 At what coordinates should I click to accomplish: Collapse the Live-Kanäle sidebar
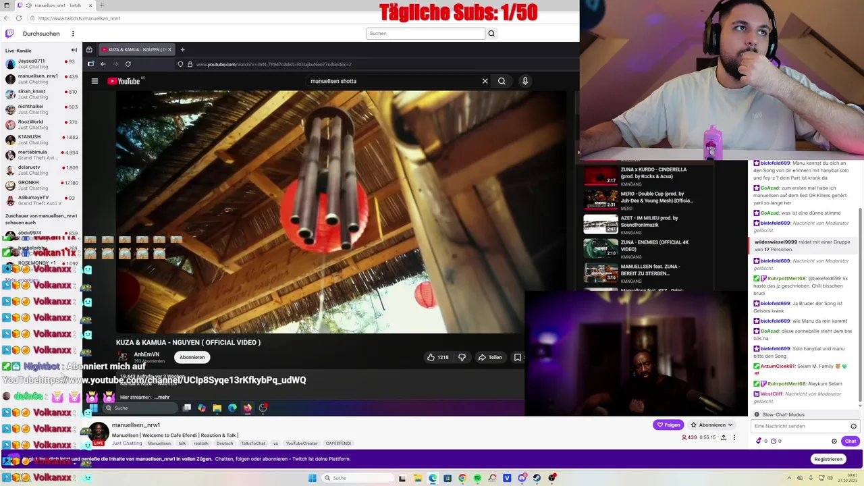point(74,50)
